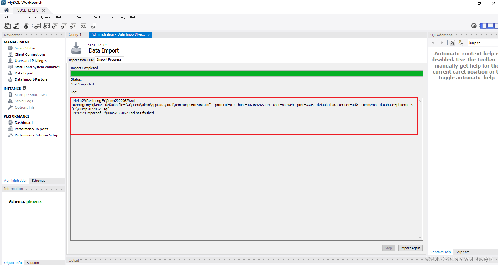Toggle automatic context help

click(460, 43)
